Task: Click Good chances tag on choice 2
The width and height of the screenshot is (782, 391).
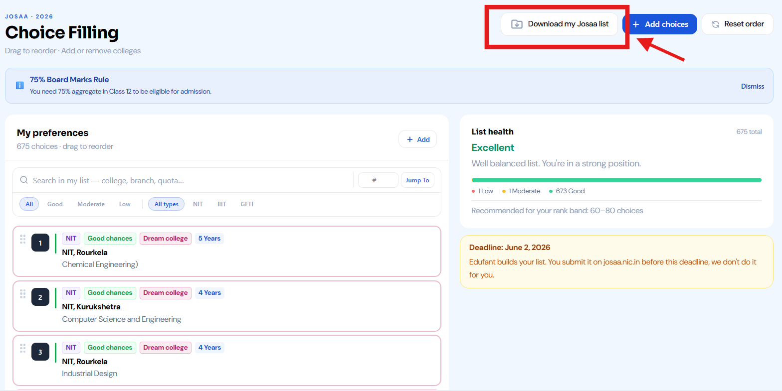Action: 110,293
